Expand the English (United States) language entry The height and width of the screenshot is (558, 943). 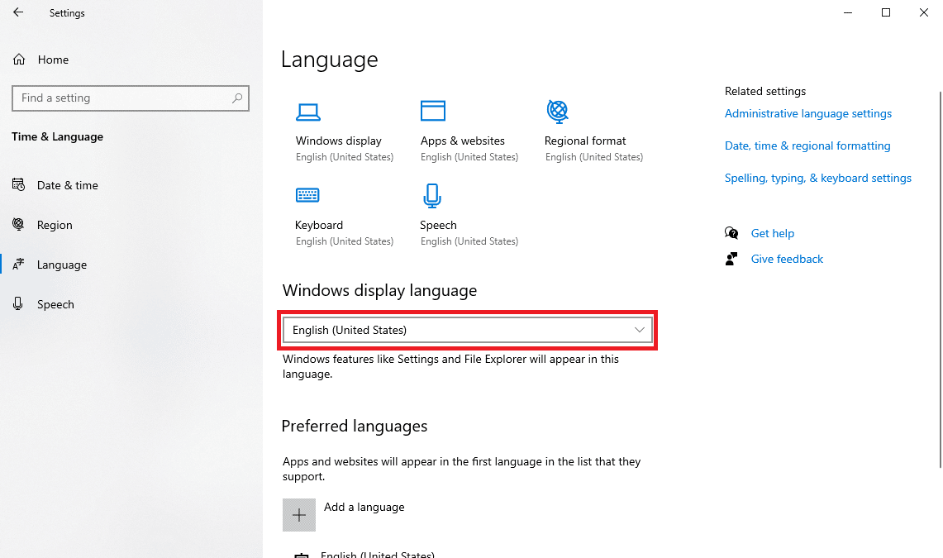(x=378, y=554)
